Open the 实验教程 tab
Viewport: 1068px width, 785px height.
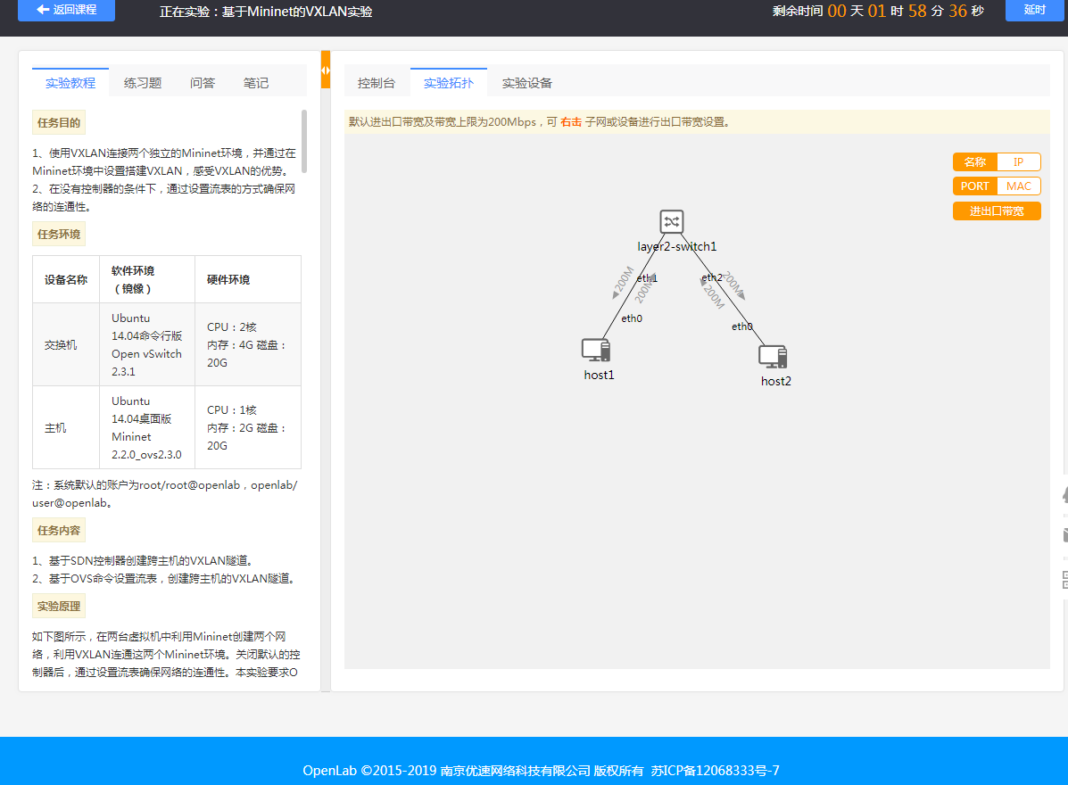[70, 83]
